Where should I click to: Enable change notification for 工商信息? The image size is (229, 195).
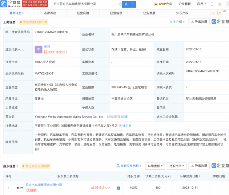33,22
